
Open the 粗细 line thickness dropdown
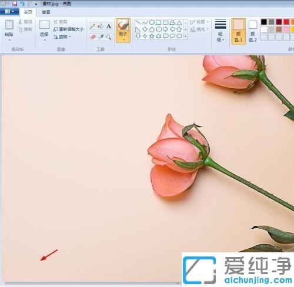pyautogui.click(x=220, y=31)
